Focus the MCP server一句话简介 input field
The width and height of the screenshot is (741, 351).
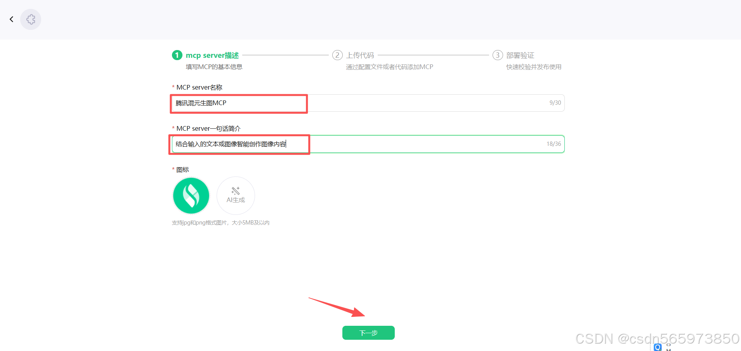[x=368, y=144]
